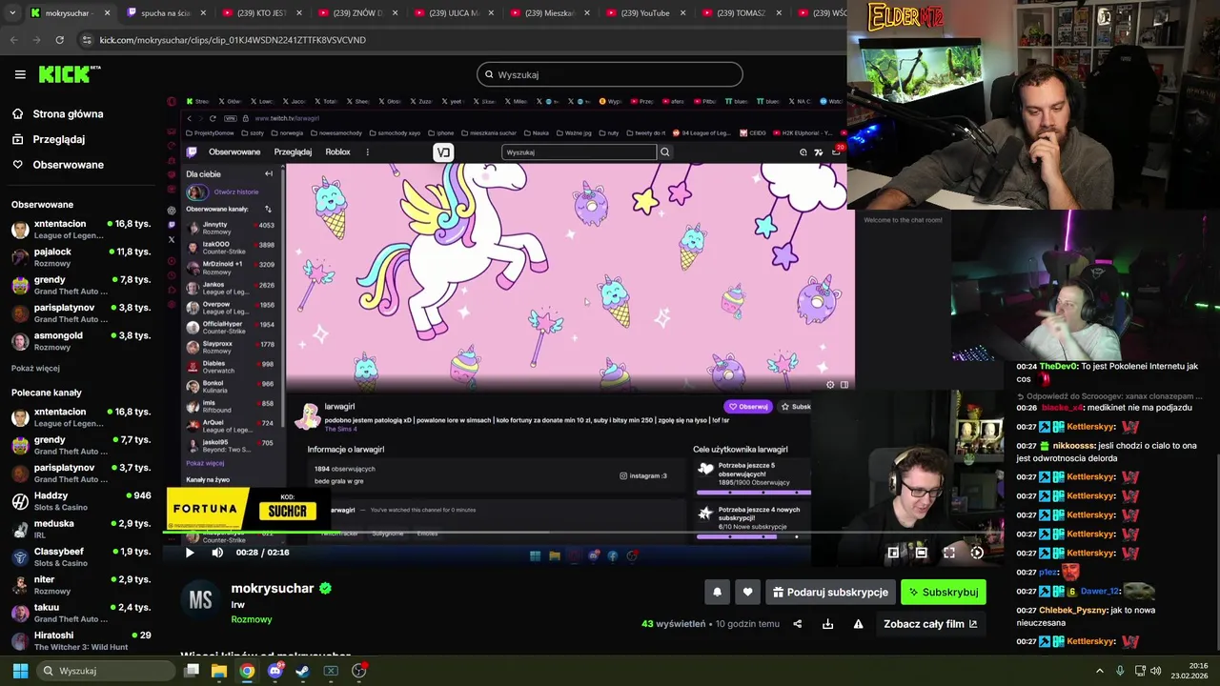Click the green KICK logo
The width and height of the screenshot is (1220, 686).
tap(70, 74)
